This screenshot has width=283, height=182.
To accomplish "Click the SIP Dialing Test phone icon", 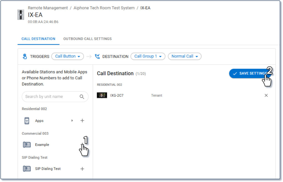I will click(27, 169).
